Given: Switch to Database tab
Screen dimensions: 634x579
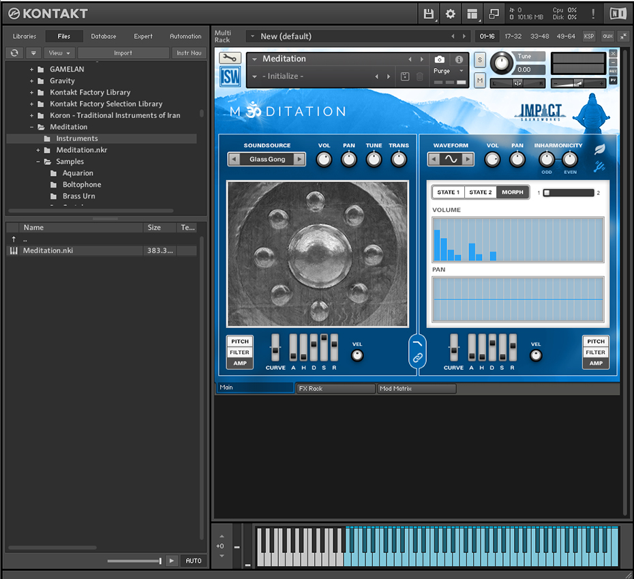Looking at the screenshot, I should 104,36.
